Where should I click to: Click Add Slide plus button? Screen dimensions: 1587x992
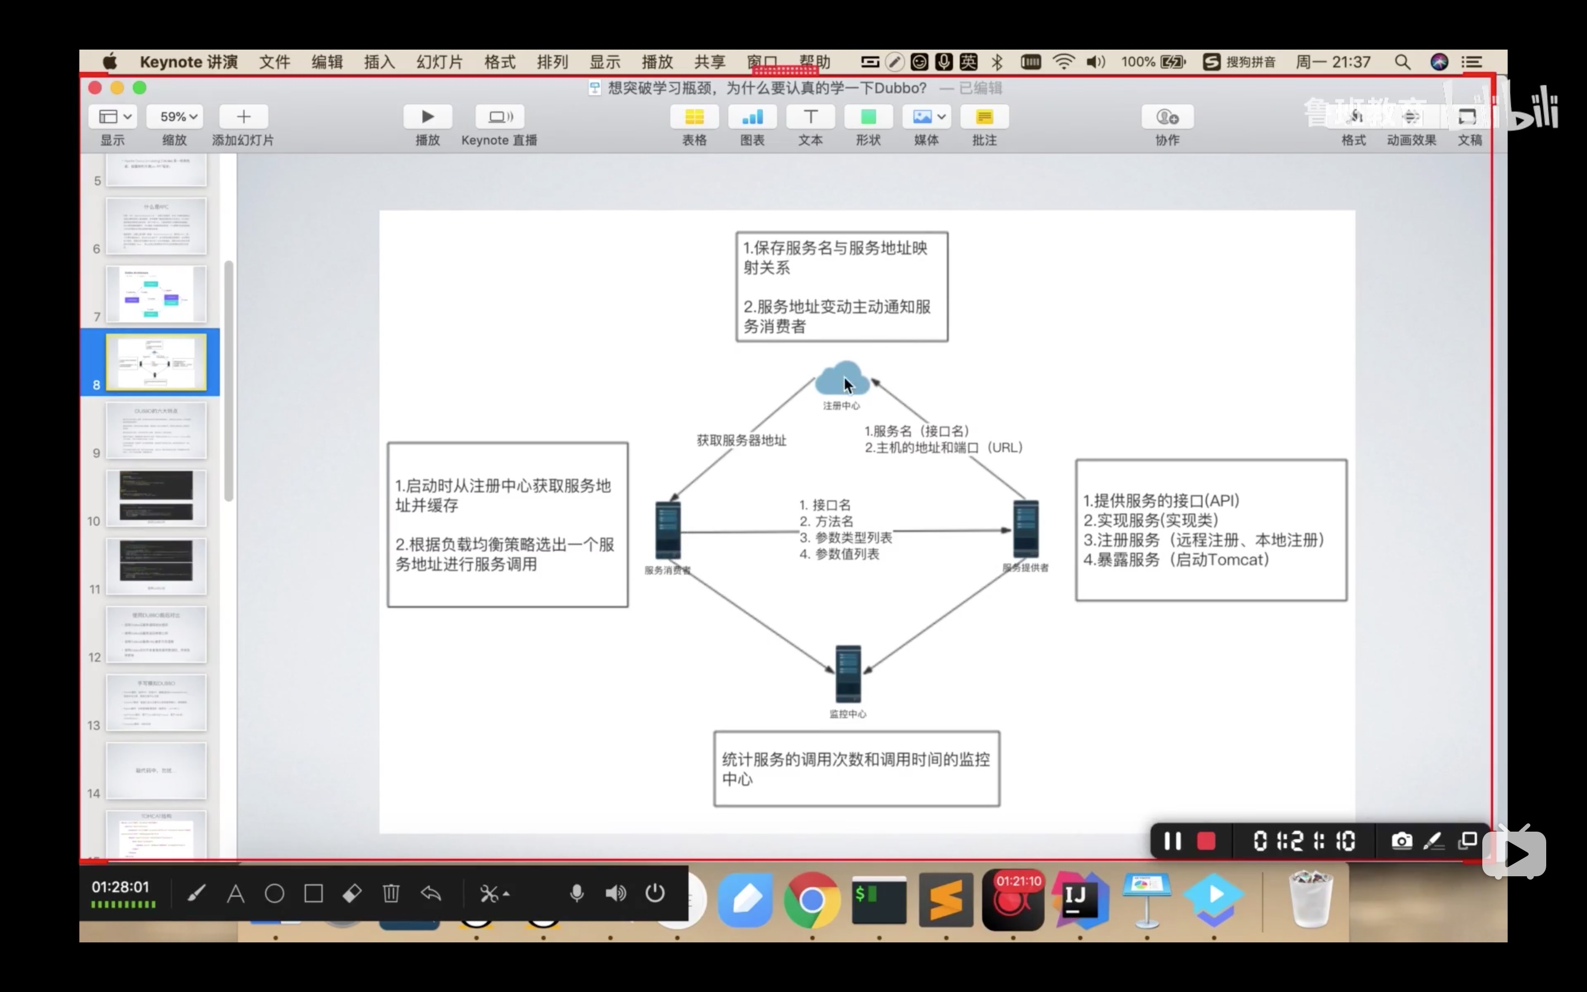pos(244,117)
